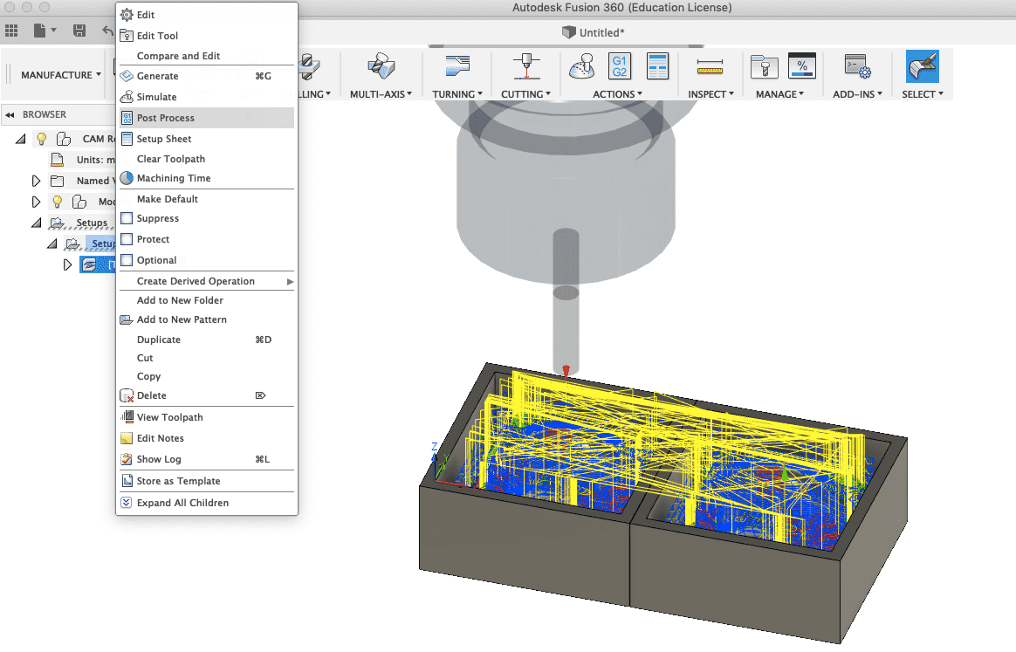Toggle the Protect checkbox

pyautogui.click(x=127, y=239)
